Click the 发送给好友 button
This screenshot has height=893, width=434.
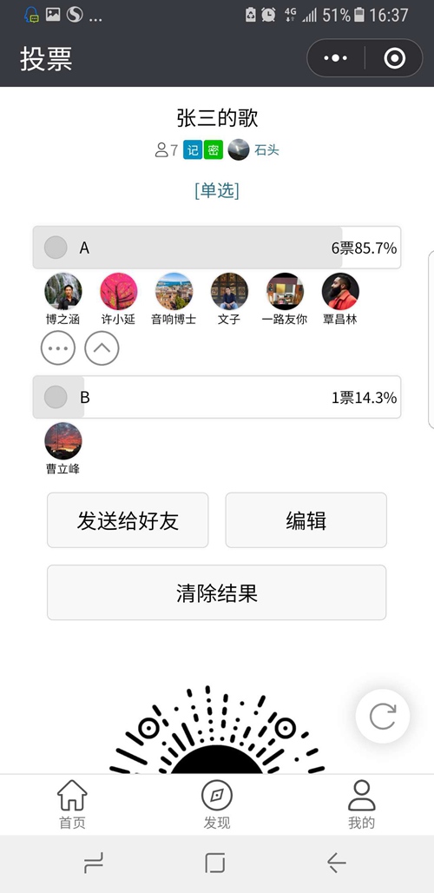(128, 520)
